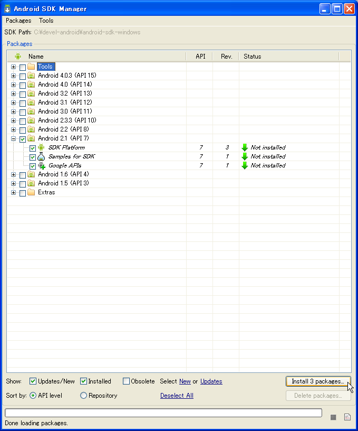Click the SDK Path text value
Image resolution: width=358 pixels, height=431 pixels.
[x=87, y=32]
